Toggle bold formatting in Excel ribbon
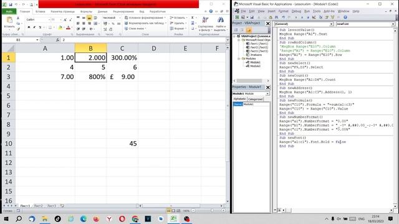Image resolution: width=399 pixels, height=224 pixels. (29, 27)
